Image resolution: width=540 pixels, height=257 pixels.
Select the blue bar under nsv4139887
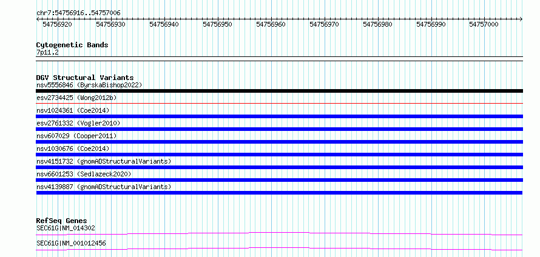[279, 193]
